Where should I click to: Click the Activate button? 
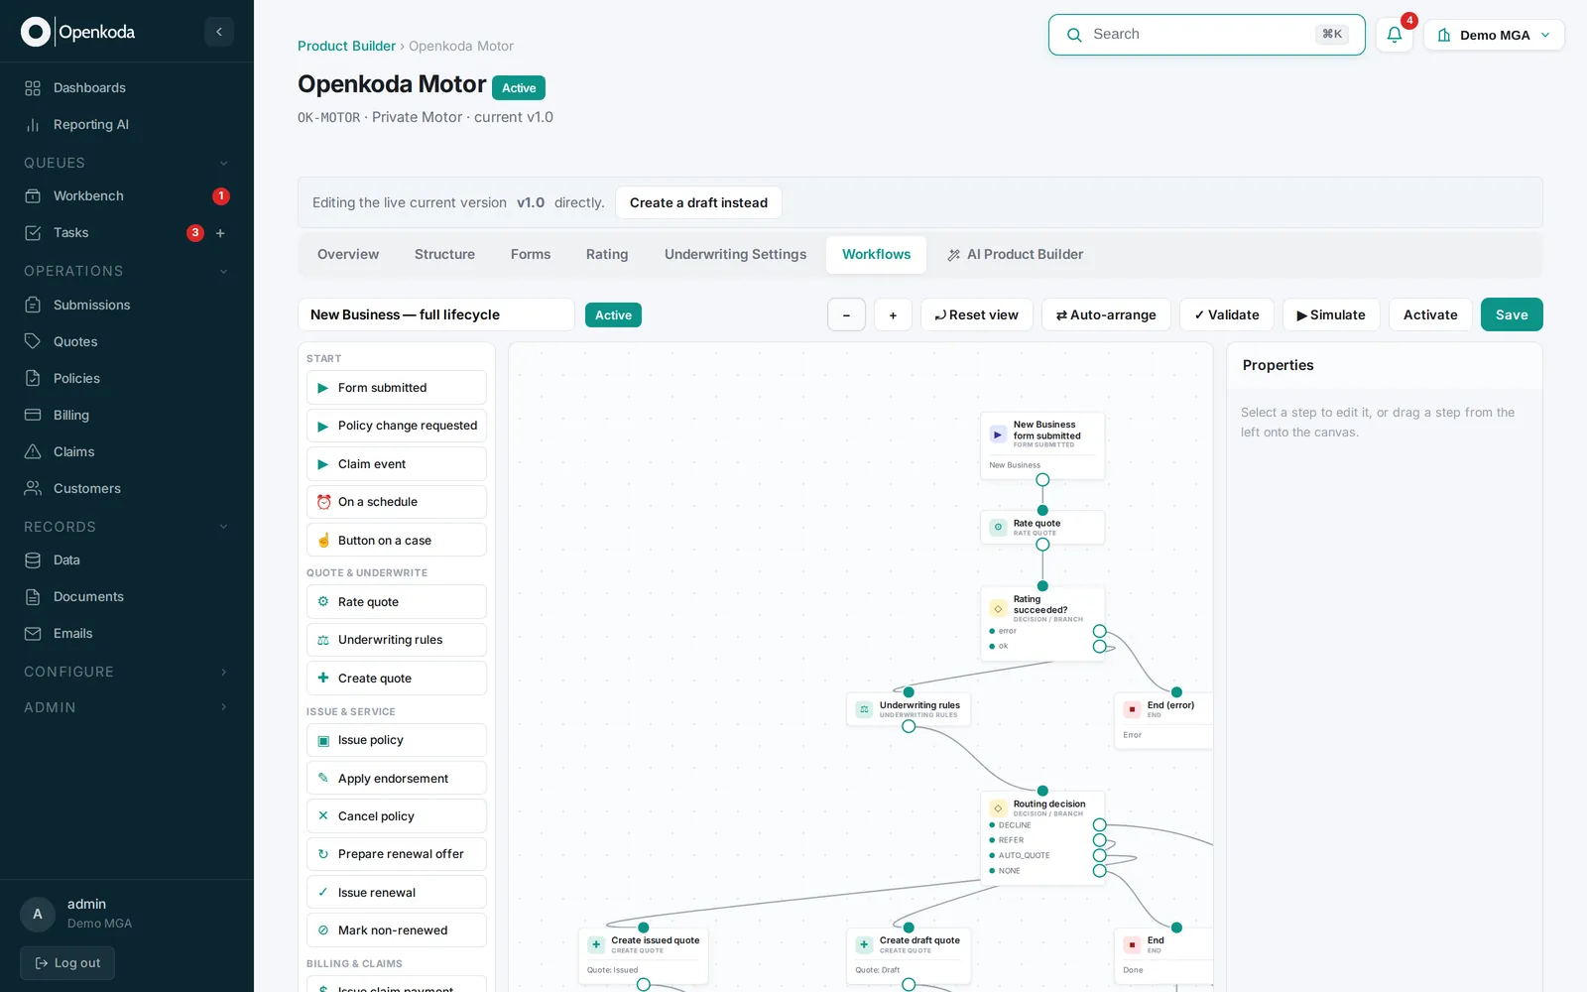1430,315
